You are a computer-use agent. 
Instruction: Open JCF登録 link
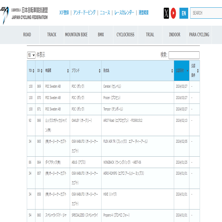[x=64, y=12]
